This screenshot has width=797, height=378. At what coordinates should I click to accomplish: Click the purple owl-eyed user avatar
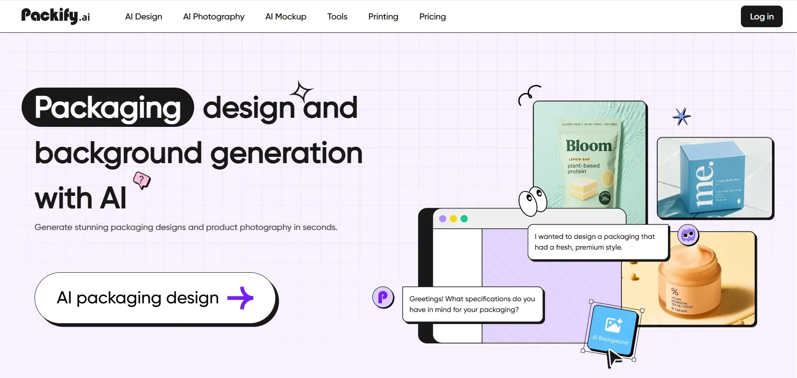click(688, 235)
